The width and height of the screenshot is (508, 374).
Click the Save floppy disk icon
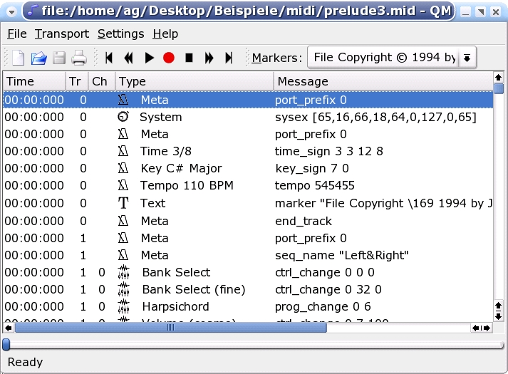point(59,58)
